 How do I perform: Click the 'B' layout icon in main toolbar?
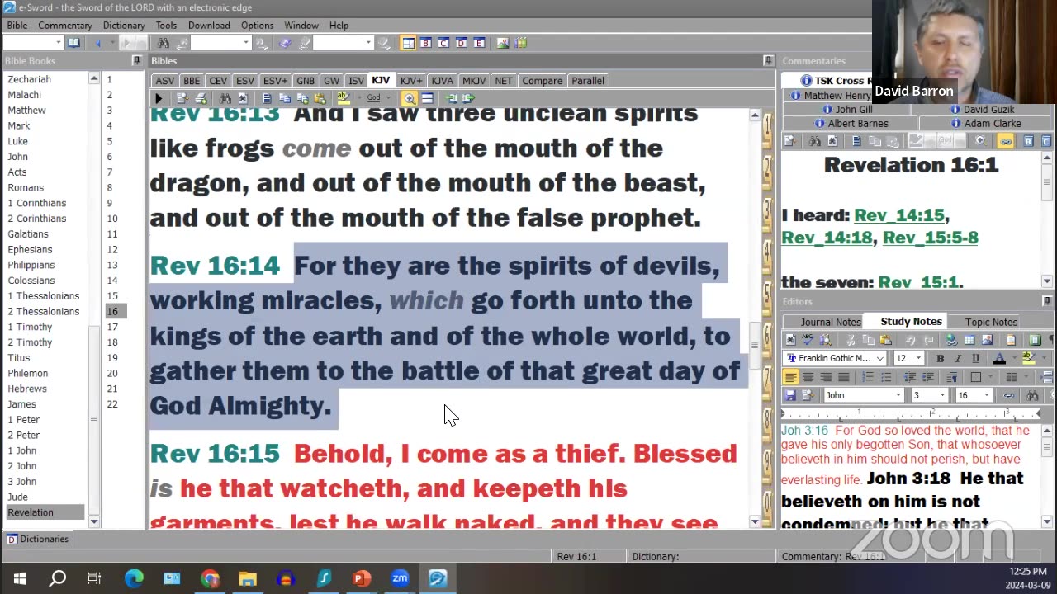425,43
